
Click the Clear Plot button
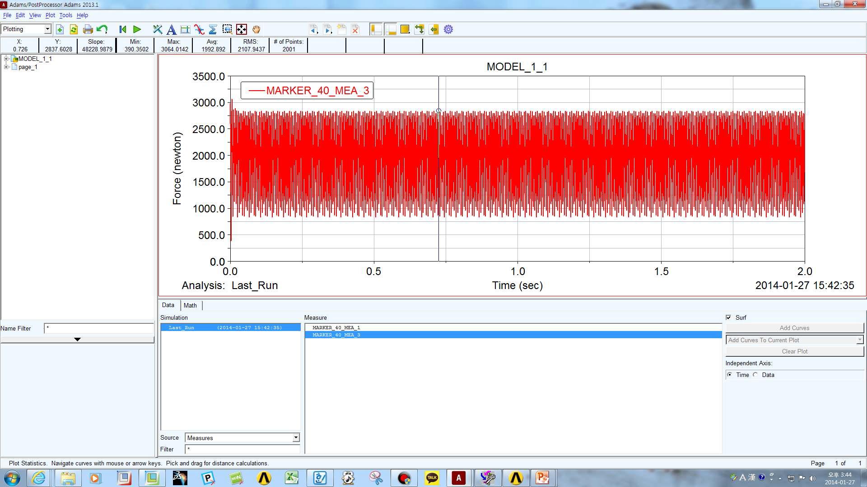[795, 351]
